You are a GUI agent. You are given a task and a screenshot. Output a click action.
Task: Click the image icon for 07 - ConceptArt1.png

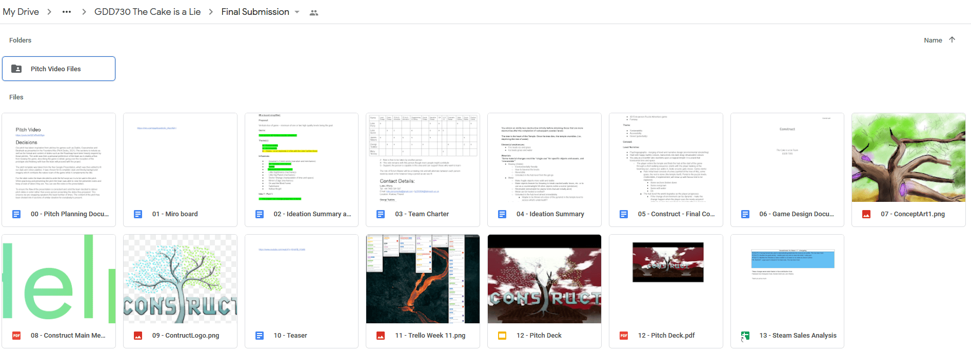pyautogui.click(x=866, y=214)
